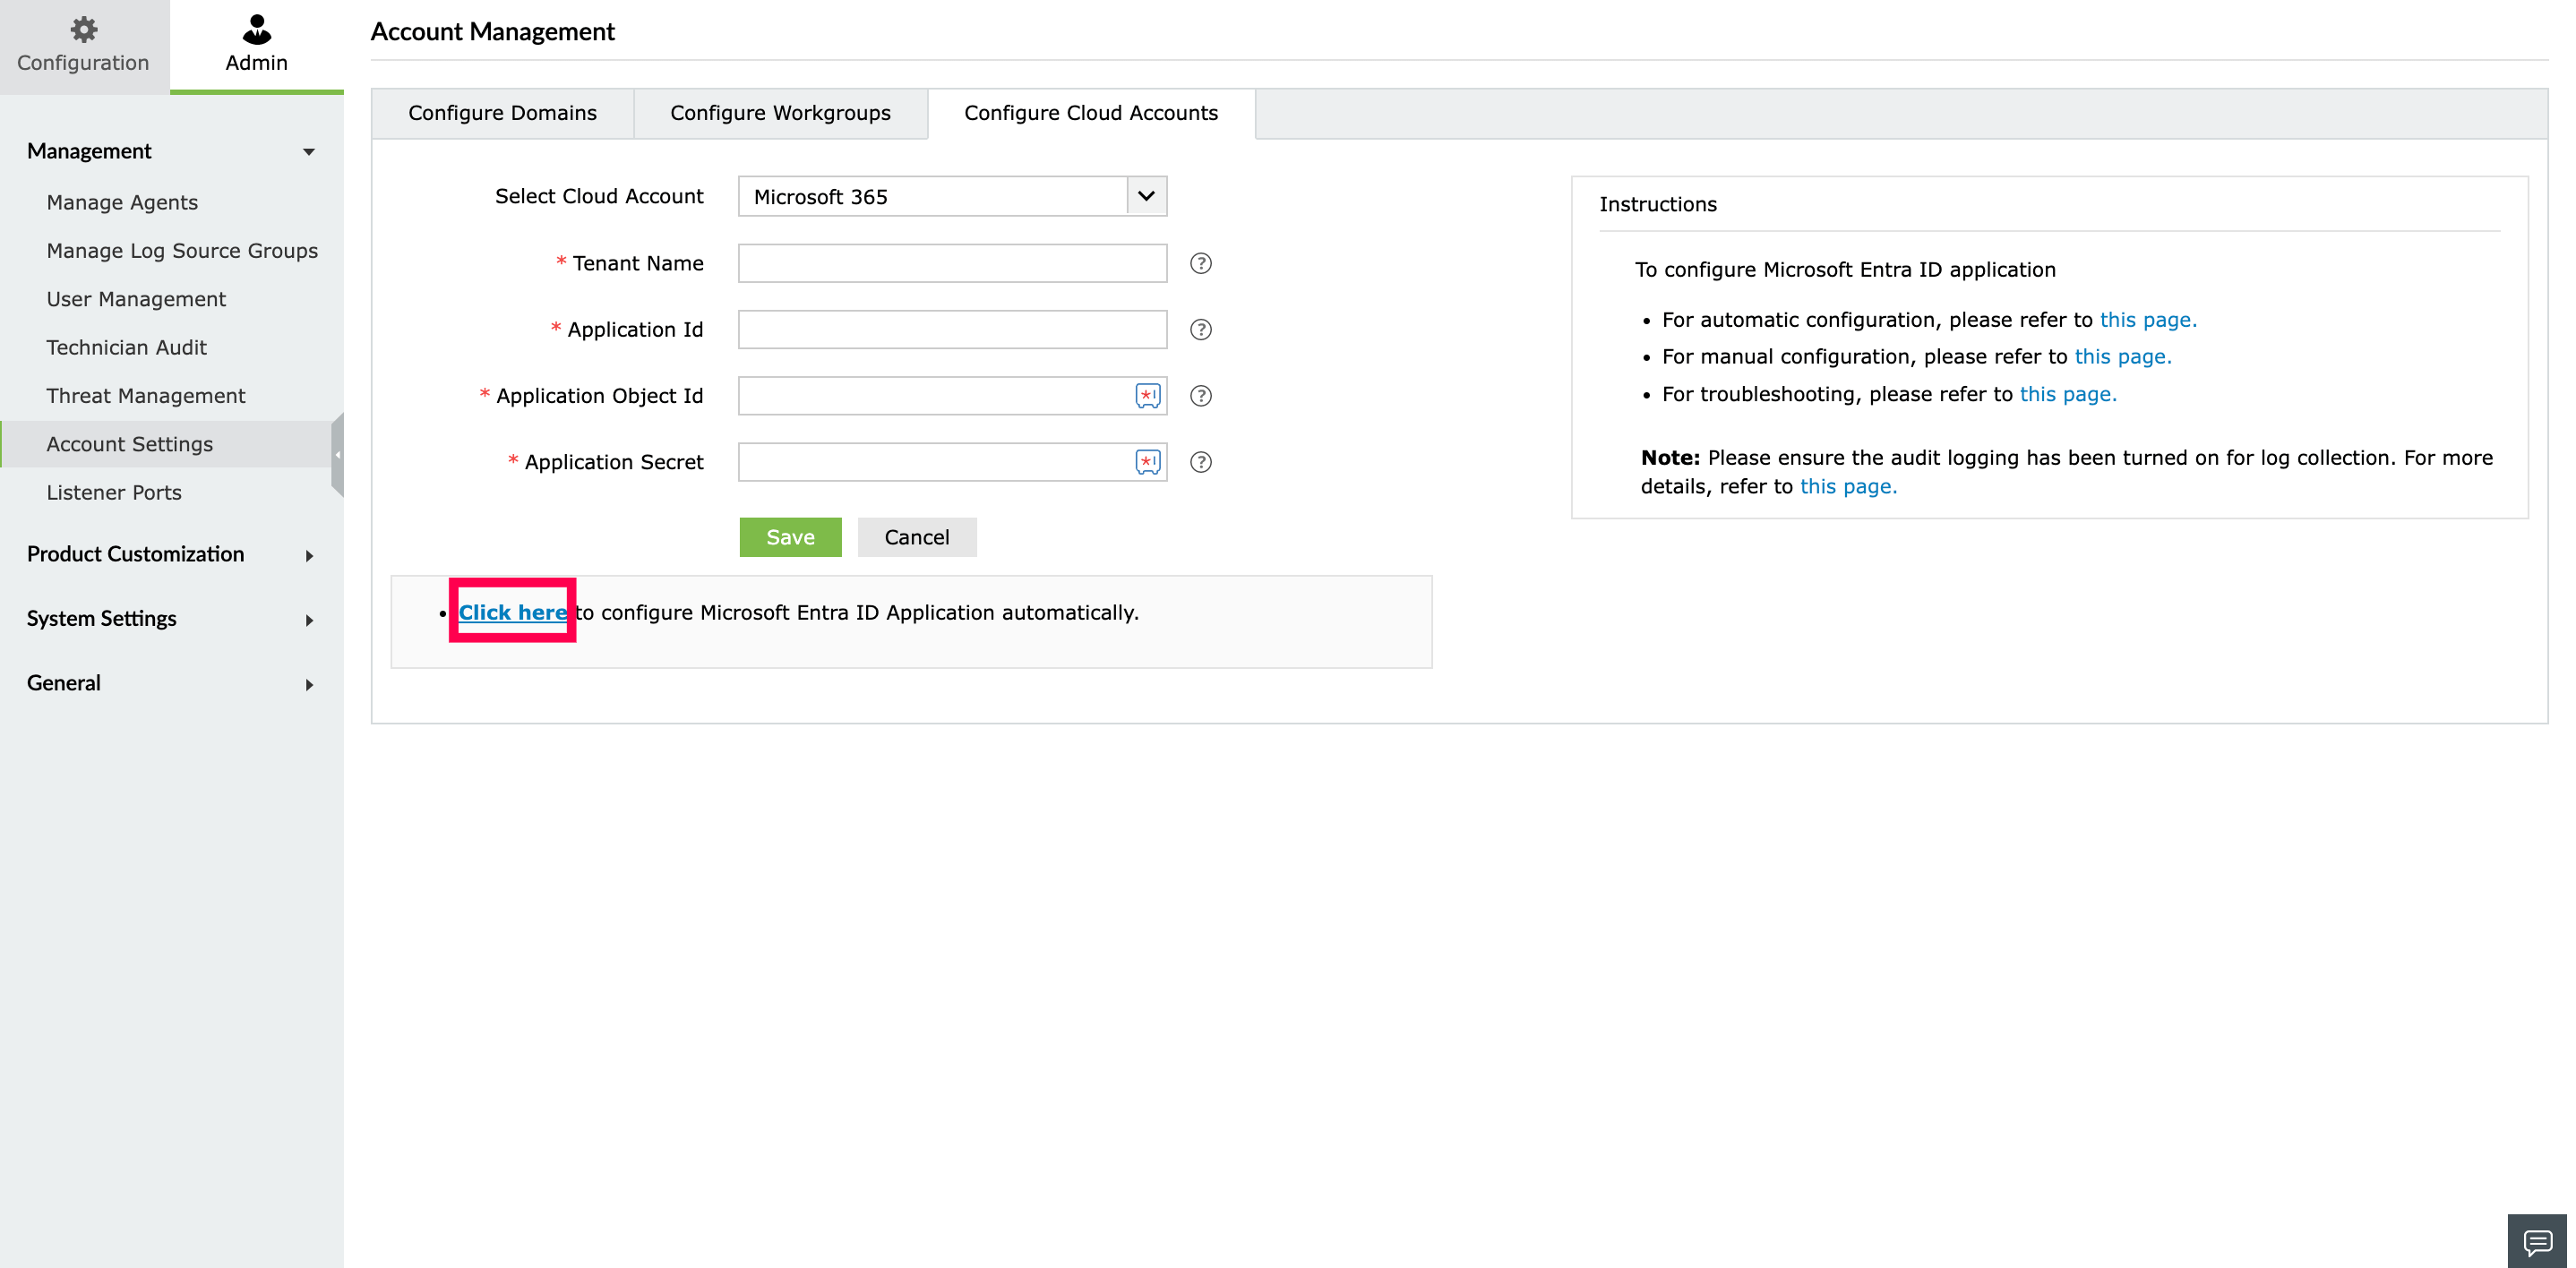
Task: Click password manager icon in Application Object Id field
Action: coord(1147,396)
